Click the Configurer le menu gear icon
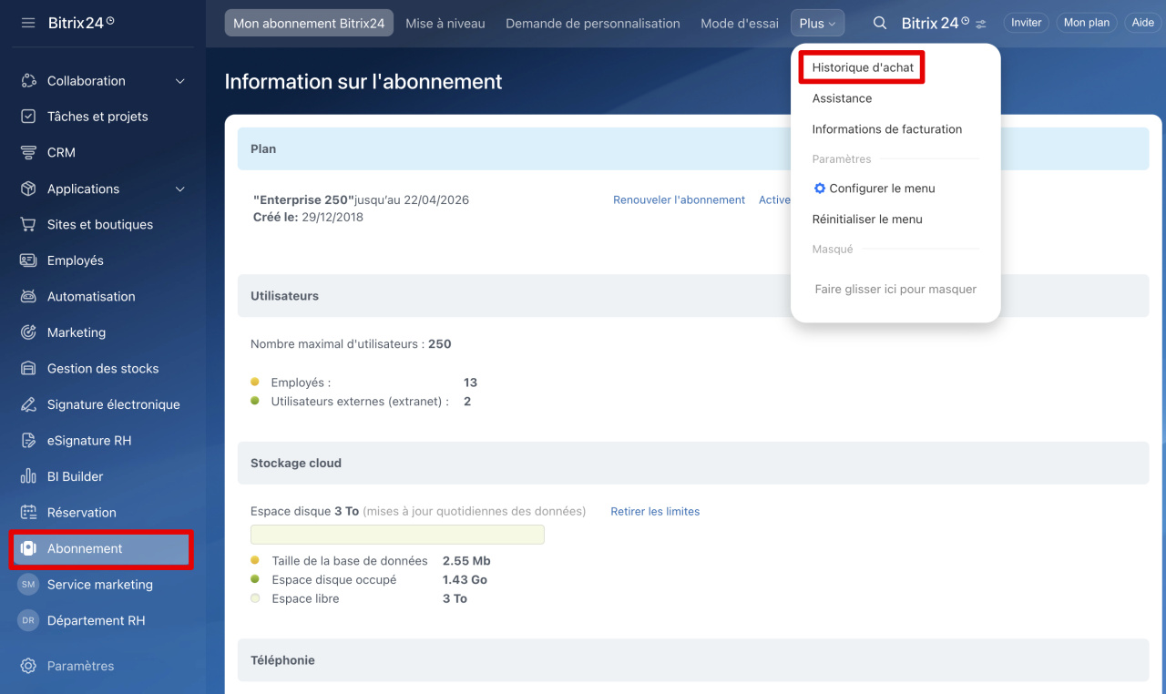 (x=819, y=189)
